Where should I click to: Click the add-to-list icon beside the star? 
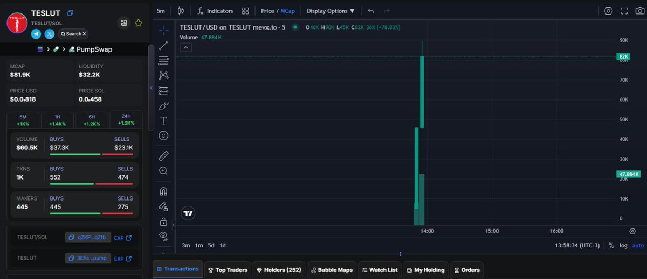(x=124, y=23)
